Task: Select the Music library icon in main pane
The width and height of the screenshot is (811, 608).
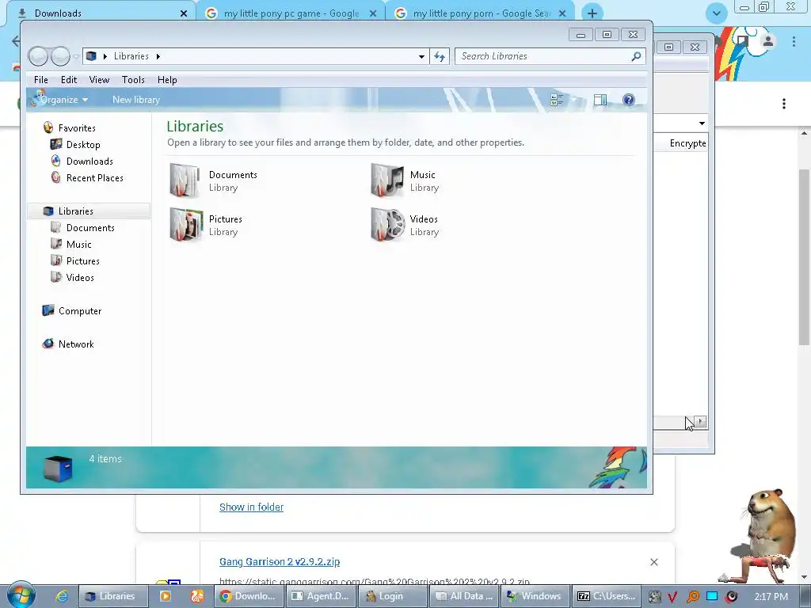Action: coord(386,180)
